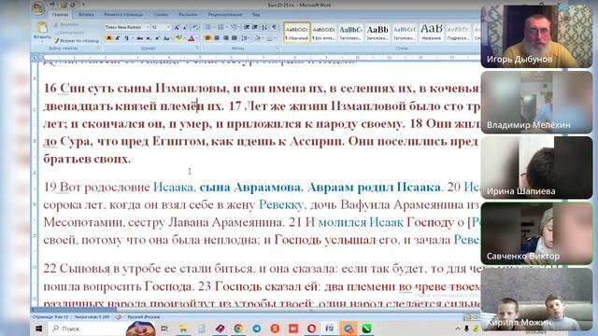Switch to the Вид ribbon tab
This screenshot has height=336, width=598.
point(256,15)
